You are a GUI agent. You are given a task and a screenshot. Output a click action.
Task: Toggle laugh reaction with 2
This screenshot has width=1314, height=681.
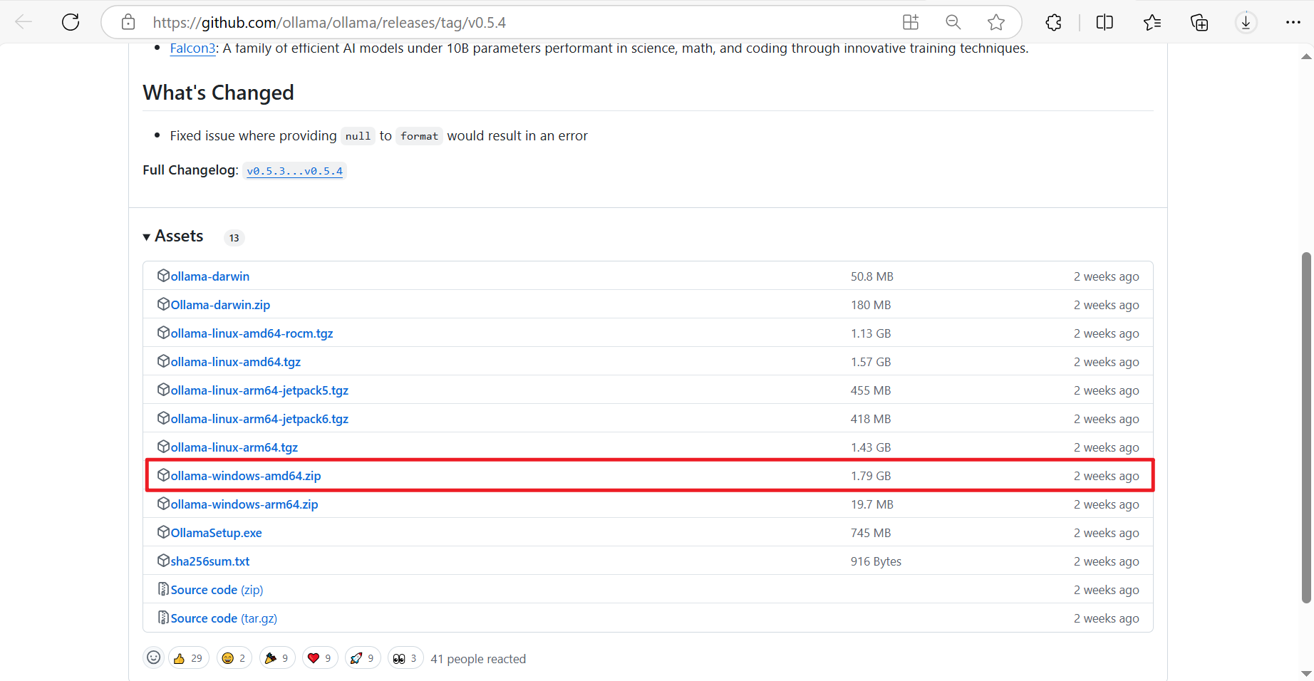pyautogui.click(x=234, y=658)
